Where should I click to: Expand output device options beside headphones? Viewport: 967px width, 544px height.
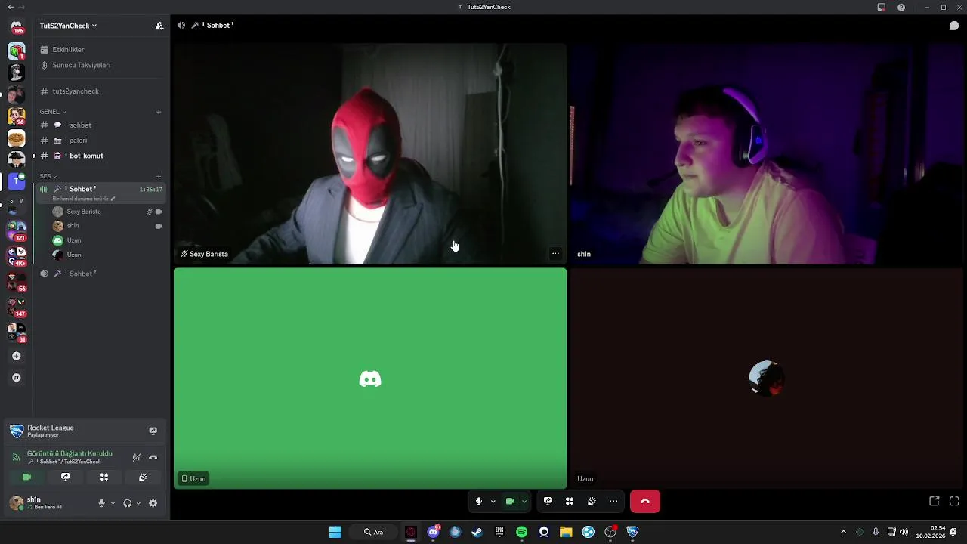(x=138, y=503)
